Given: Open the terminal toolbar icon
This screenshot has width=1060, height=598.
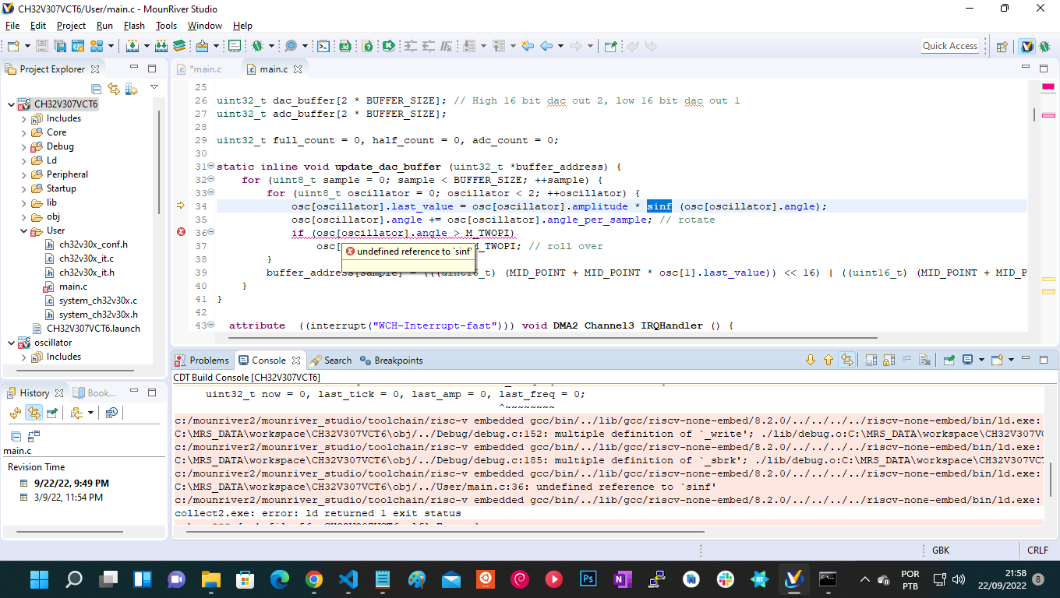Looking at the screenshot, I should pos(323,46).
